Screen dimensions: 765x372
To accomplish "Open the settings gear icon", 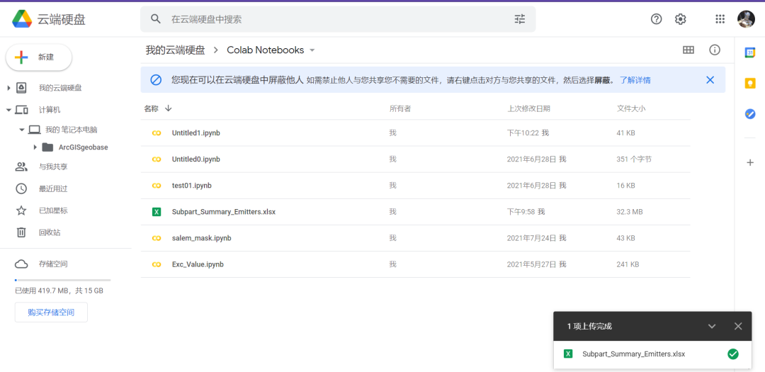I will click(x=680, y=19).
